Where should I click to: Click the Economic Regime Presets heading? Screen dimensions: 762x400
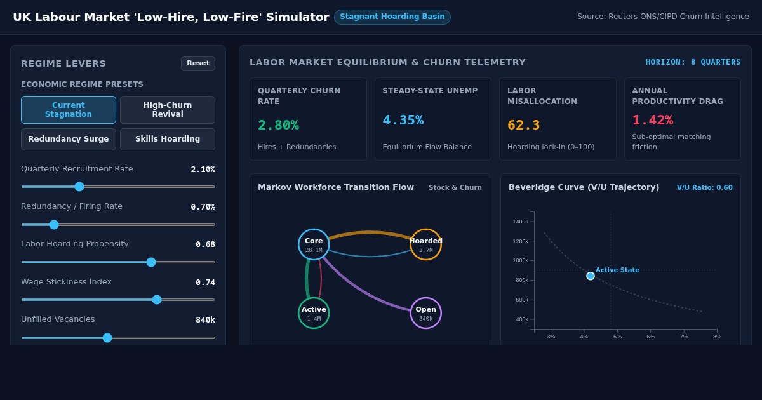tap(82, 84)
